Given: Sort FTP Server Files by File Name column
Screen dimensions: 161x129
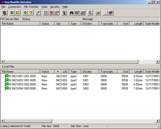Looking at the screenshot, I should [20, 23].
